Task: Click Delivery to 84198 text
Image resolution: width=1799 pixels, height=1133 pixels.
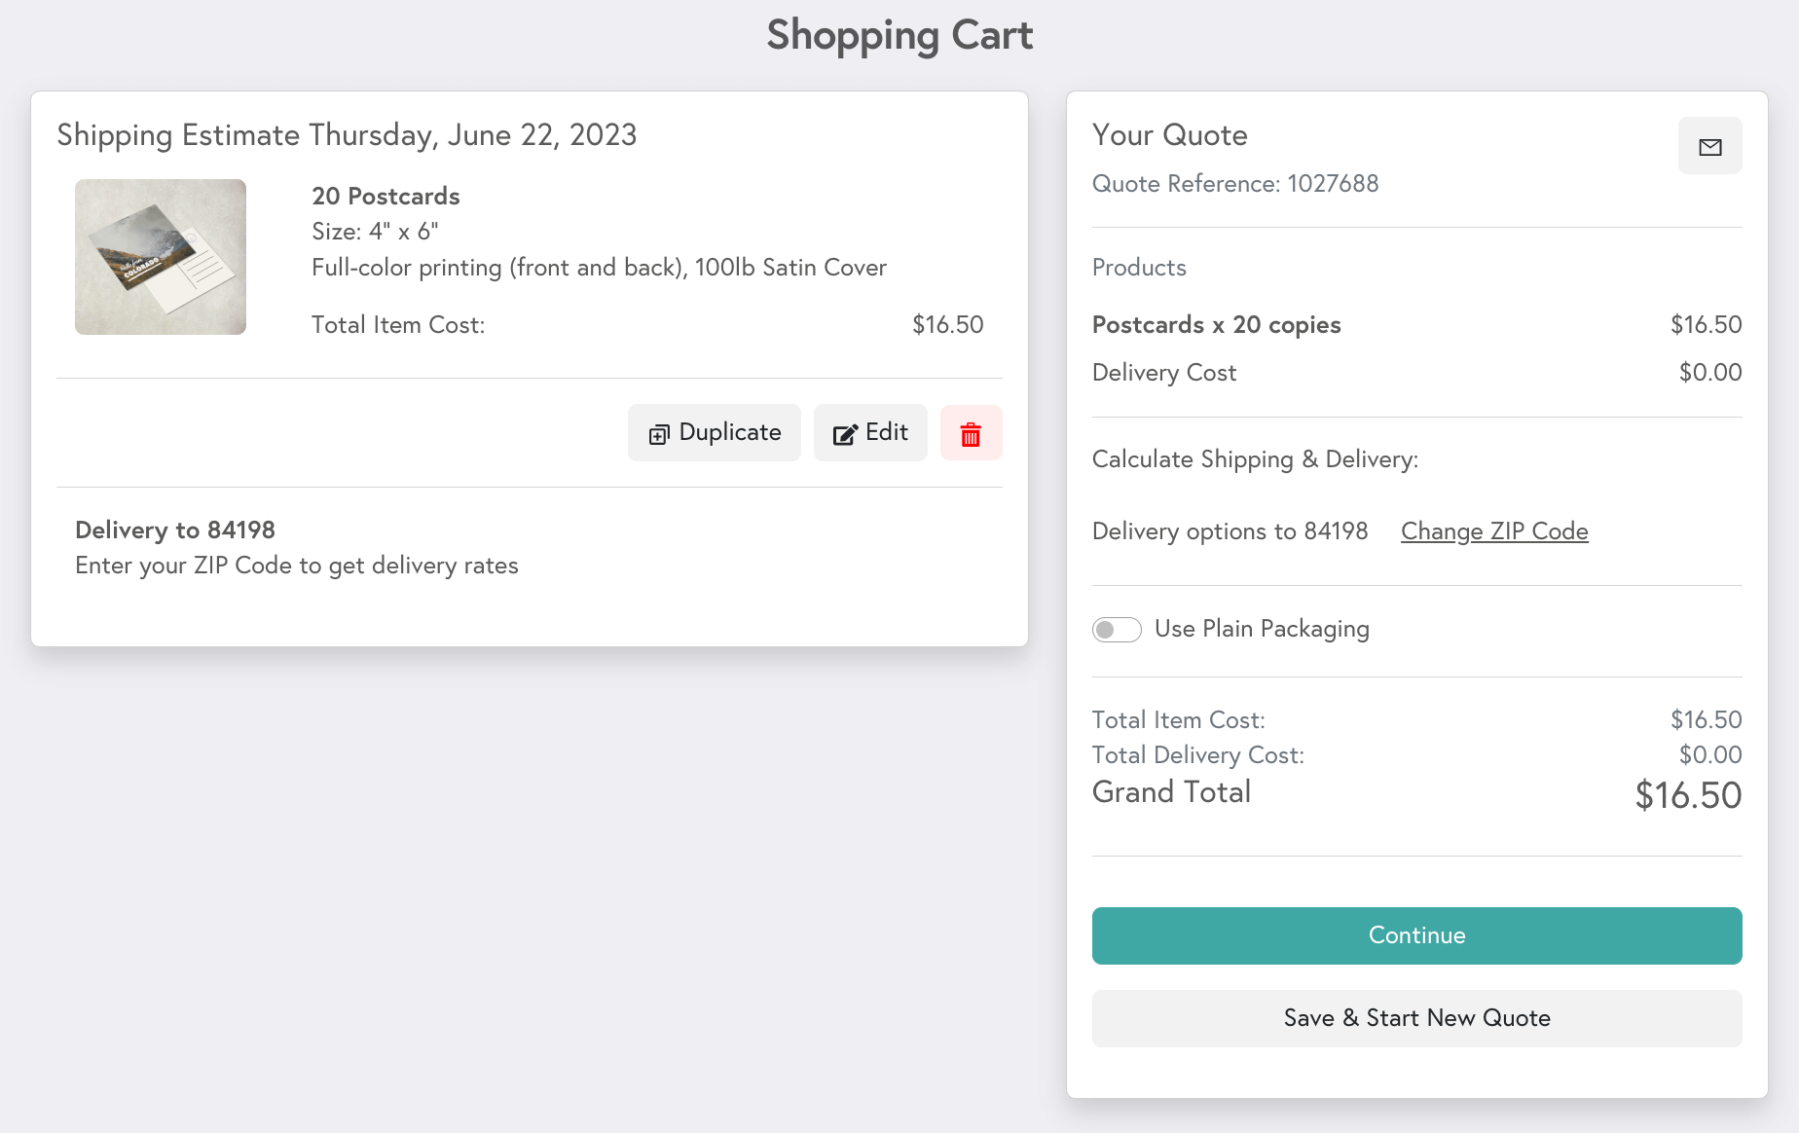Action: pyautogui.click(x=175, y=530)
